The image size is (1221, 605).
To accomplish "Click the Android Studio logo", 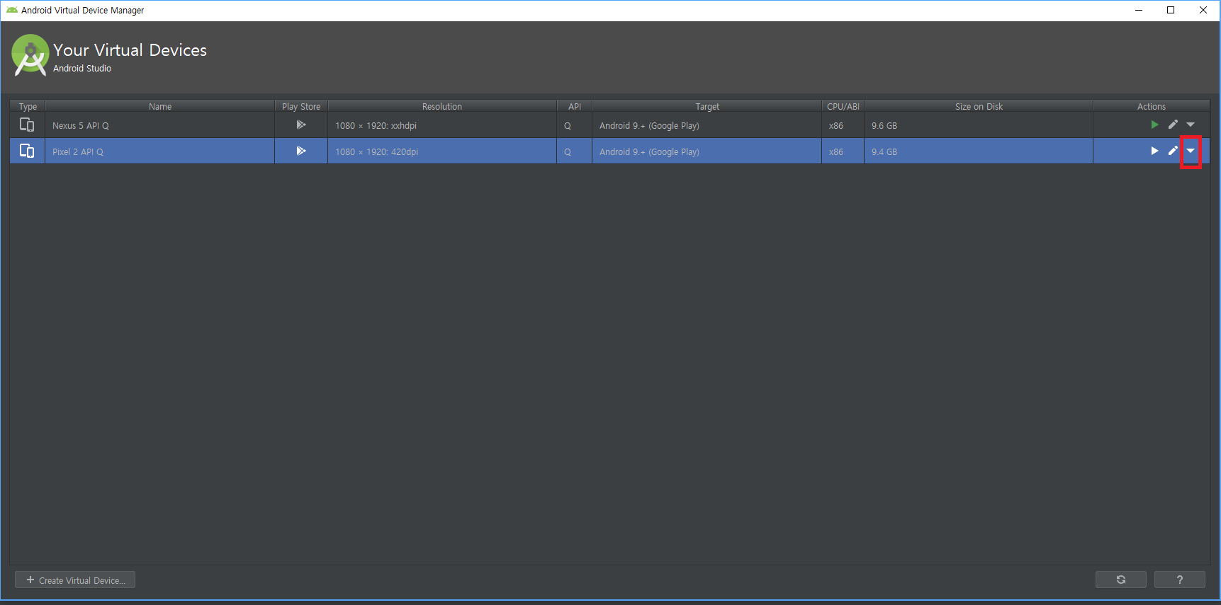I will point(30,55).
